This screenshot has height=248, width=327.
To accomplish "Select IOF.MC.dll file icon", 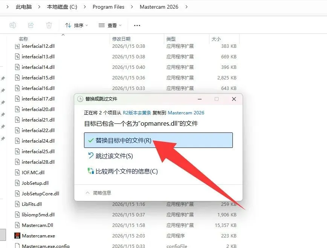I will (x=17, y=173).
